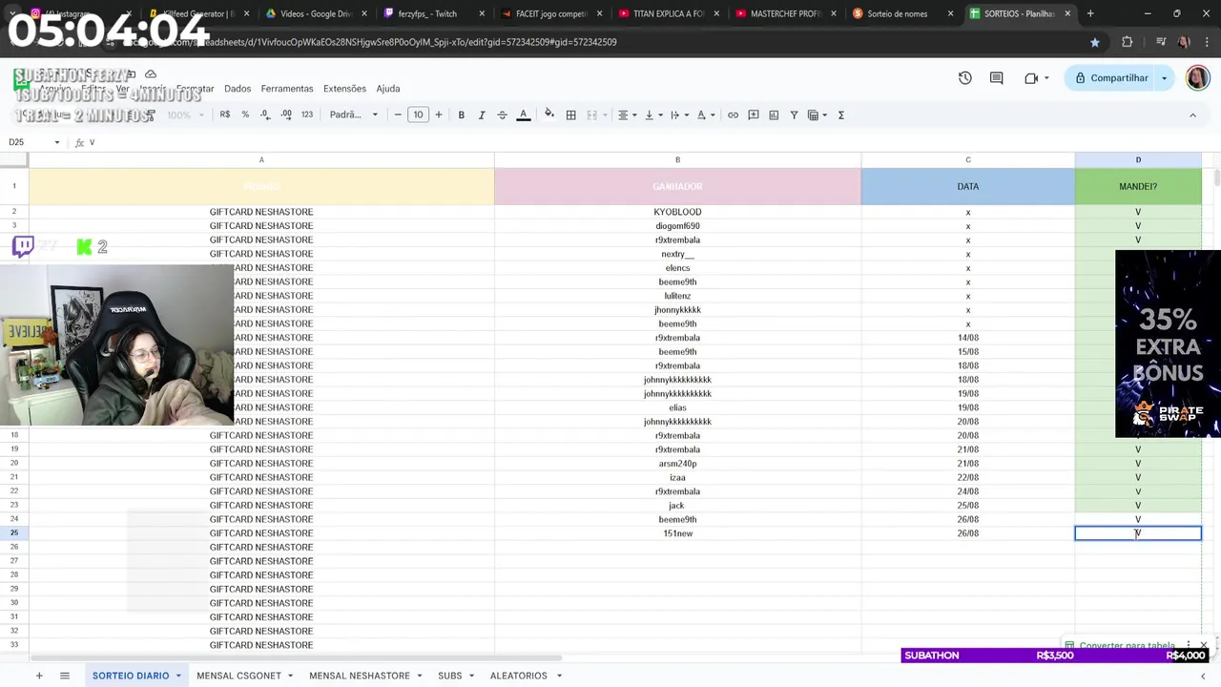Switch to the ALEATORIOS sheet tab
This screenshot has height=687, width=1221.
click(519, 676)
